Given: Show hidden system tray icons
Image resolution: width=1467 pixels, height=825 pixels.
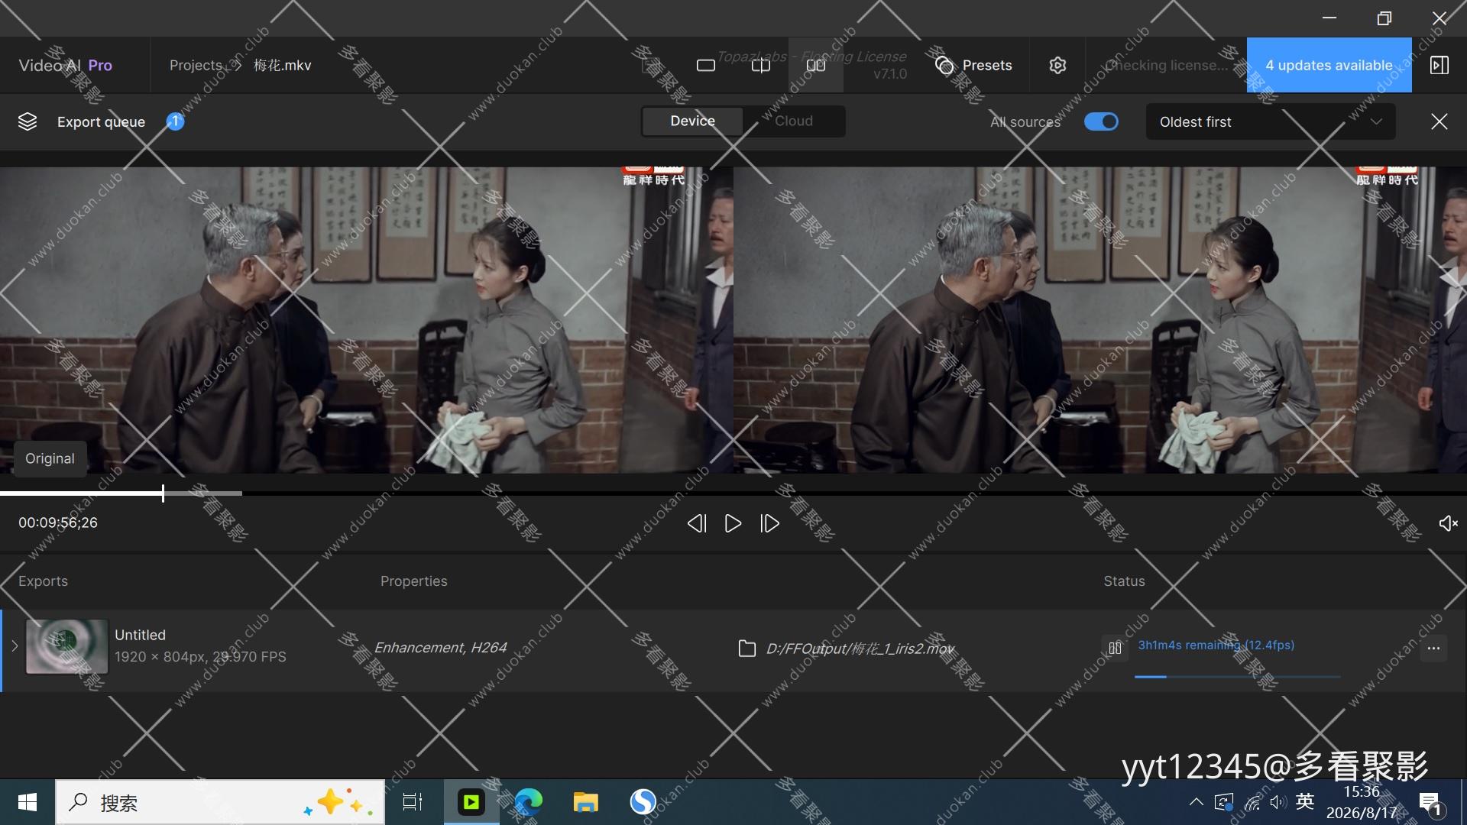Looking at the screenshot, I should coord(1197,802).
